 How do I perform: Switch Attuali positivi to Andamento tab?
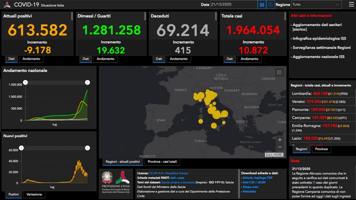(31, 59)
